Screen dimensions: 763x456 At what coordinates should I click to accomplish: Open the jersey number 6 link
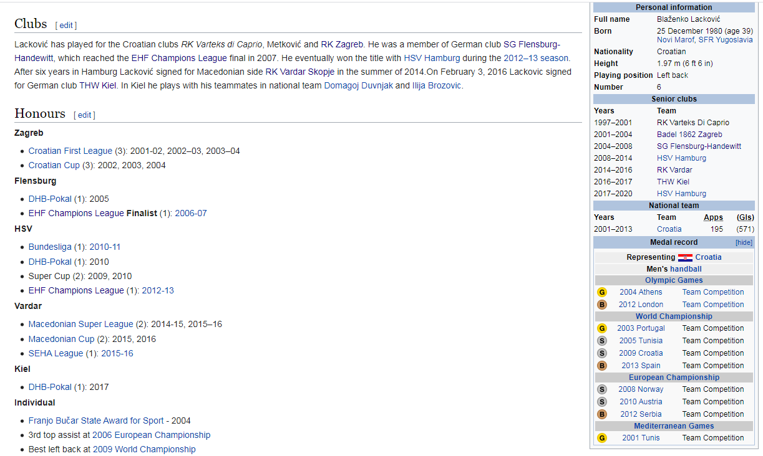pyautogui.click(x=659, y=87)
